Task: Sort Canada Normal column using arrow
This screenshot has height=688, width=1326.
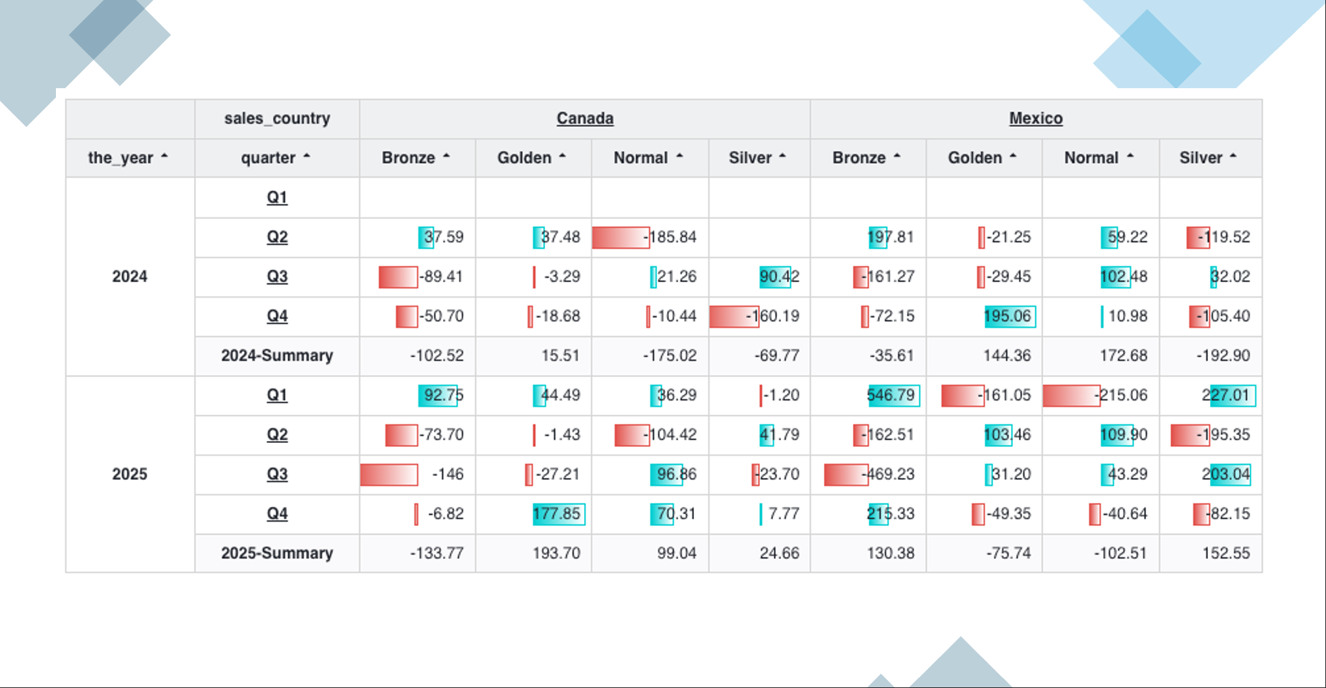Action: (679, 156)
